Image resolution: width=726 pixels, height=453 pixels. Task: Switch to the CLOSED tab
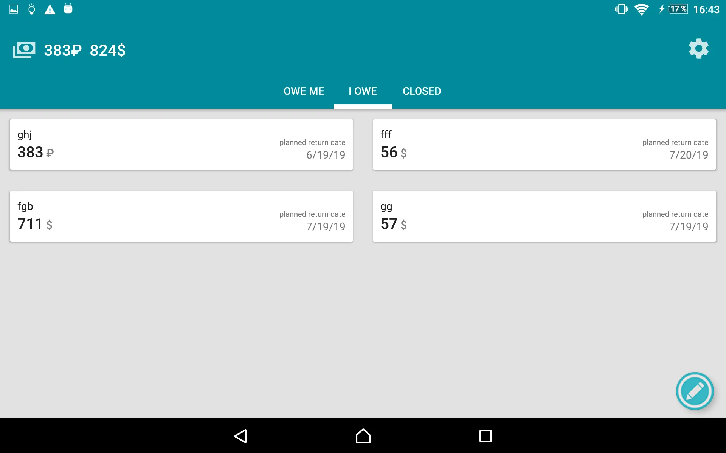tap(422, 91)
